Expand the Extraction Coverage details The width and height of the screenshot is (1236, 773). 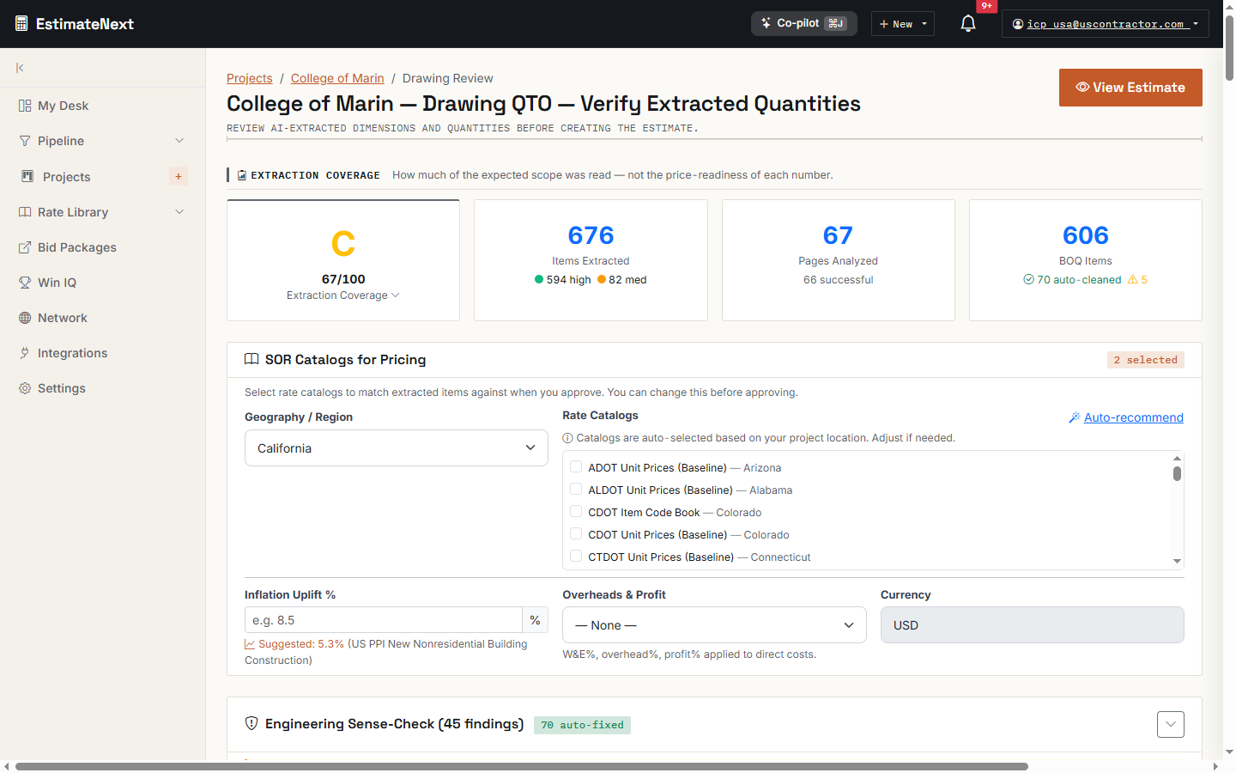(343, 295)
